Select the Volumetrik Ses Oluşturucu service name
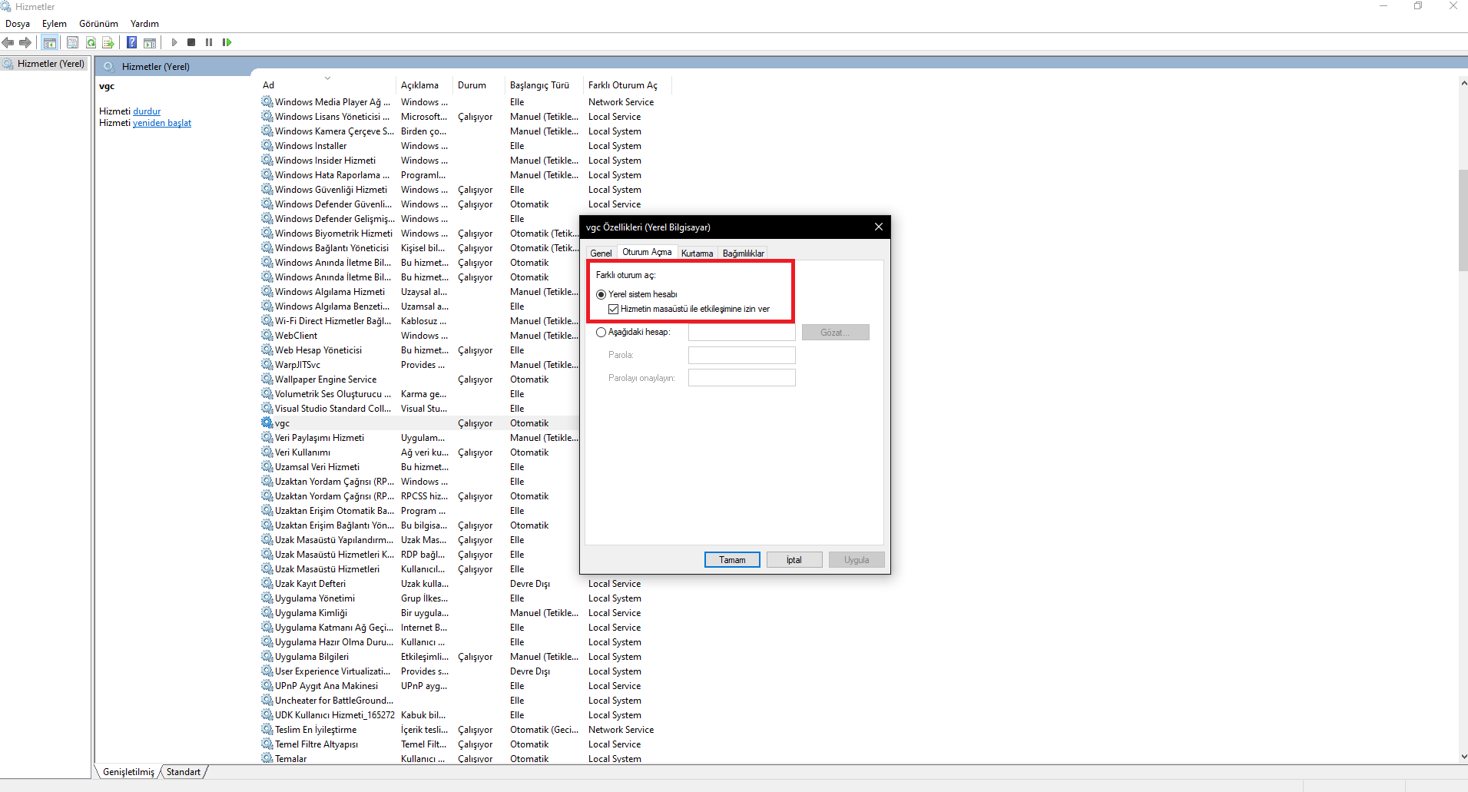 (x=333, y=394)
